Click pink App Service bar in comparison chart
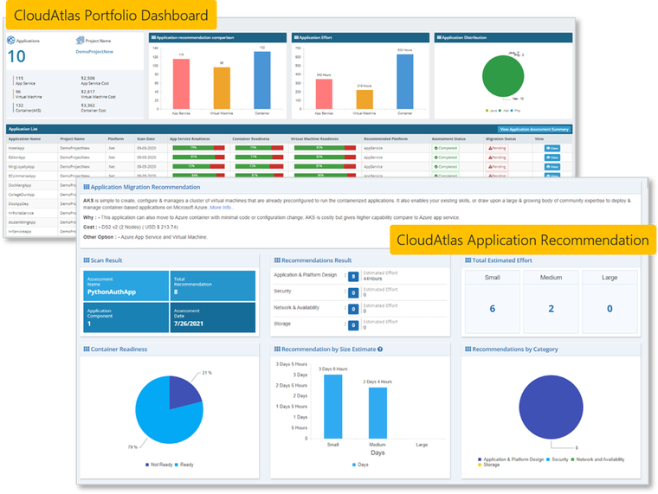 tap(181, 84)
